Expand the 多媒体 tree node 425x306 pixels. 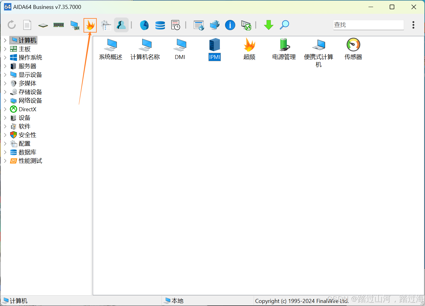coord(5,83)
